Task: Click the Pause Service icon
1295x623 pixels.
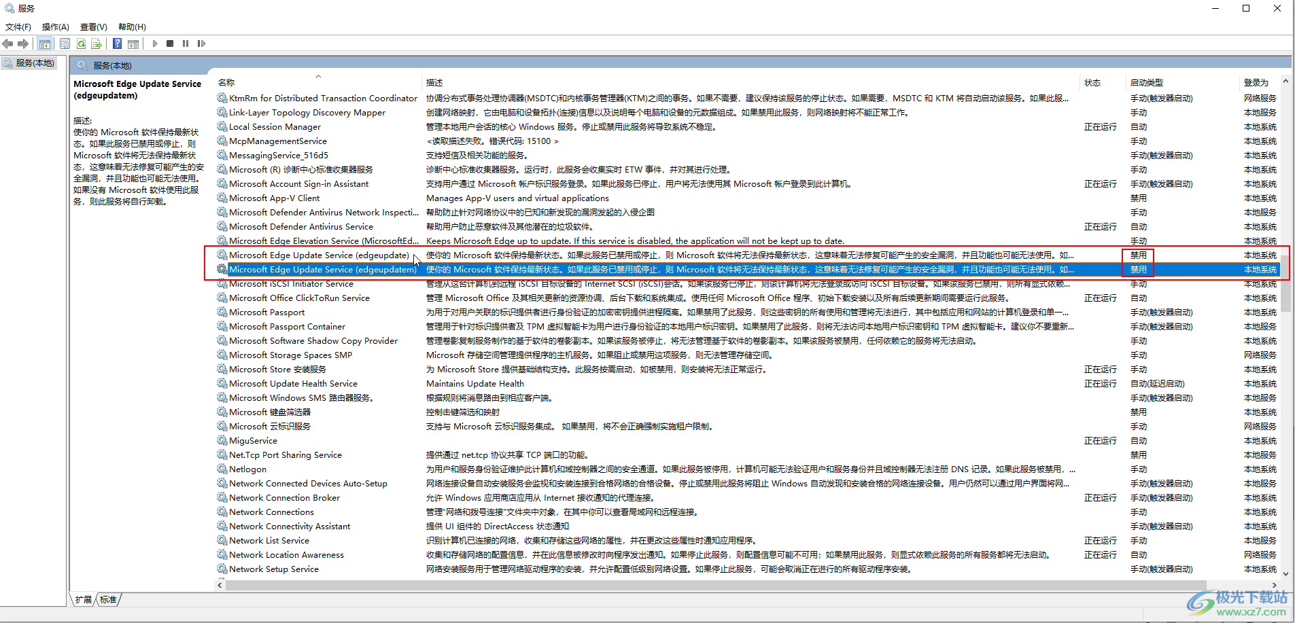Action: (186, 43)
